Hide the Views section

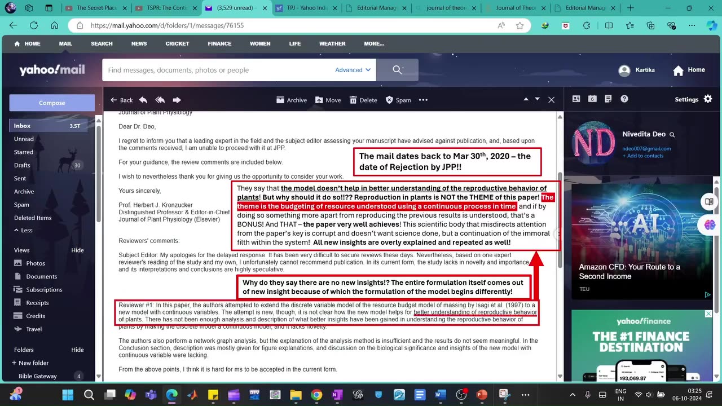pos(77,250)
